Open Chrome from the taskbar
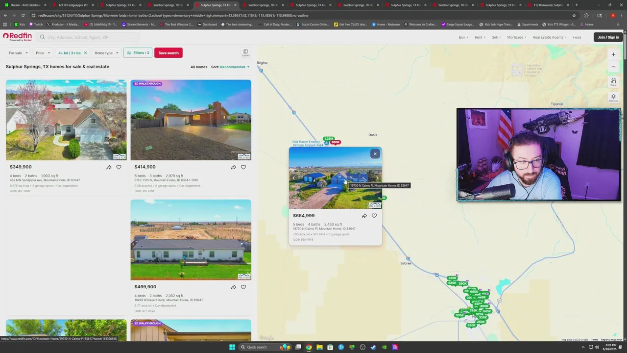 (x=309, y=347)
